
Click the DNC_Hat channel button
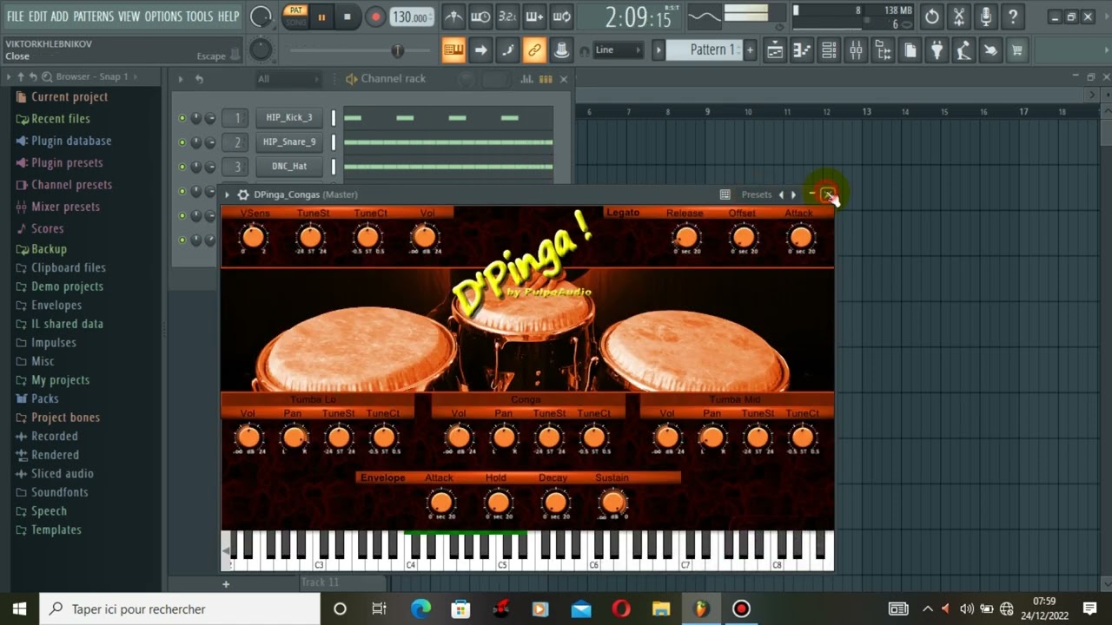[x=289, y=166]
